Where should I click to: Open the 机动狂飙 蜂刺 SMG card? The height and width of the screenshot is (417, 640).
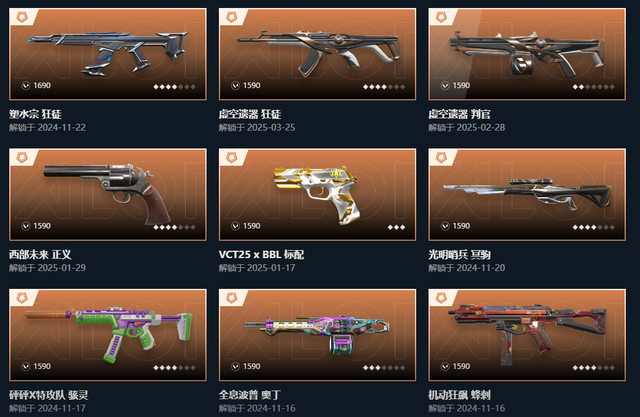[527, 335]
